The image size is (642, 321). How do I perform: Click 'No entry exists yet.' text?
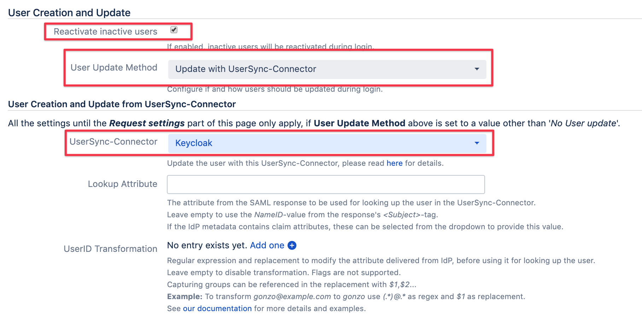pos(207,246)
